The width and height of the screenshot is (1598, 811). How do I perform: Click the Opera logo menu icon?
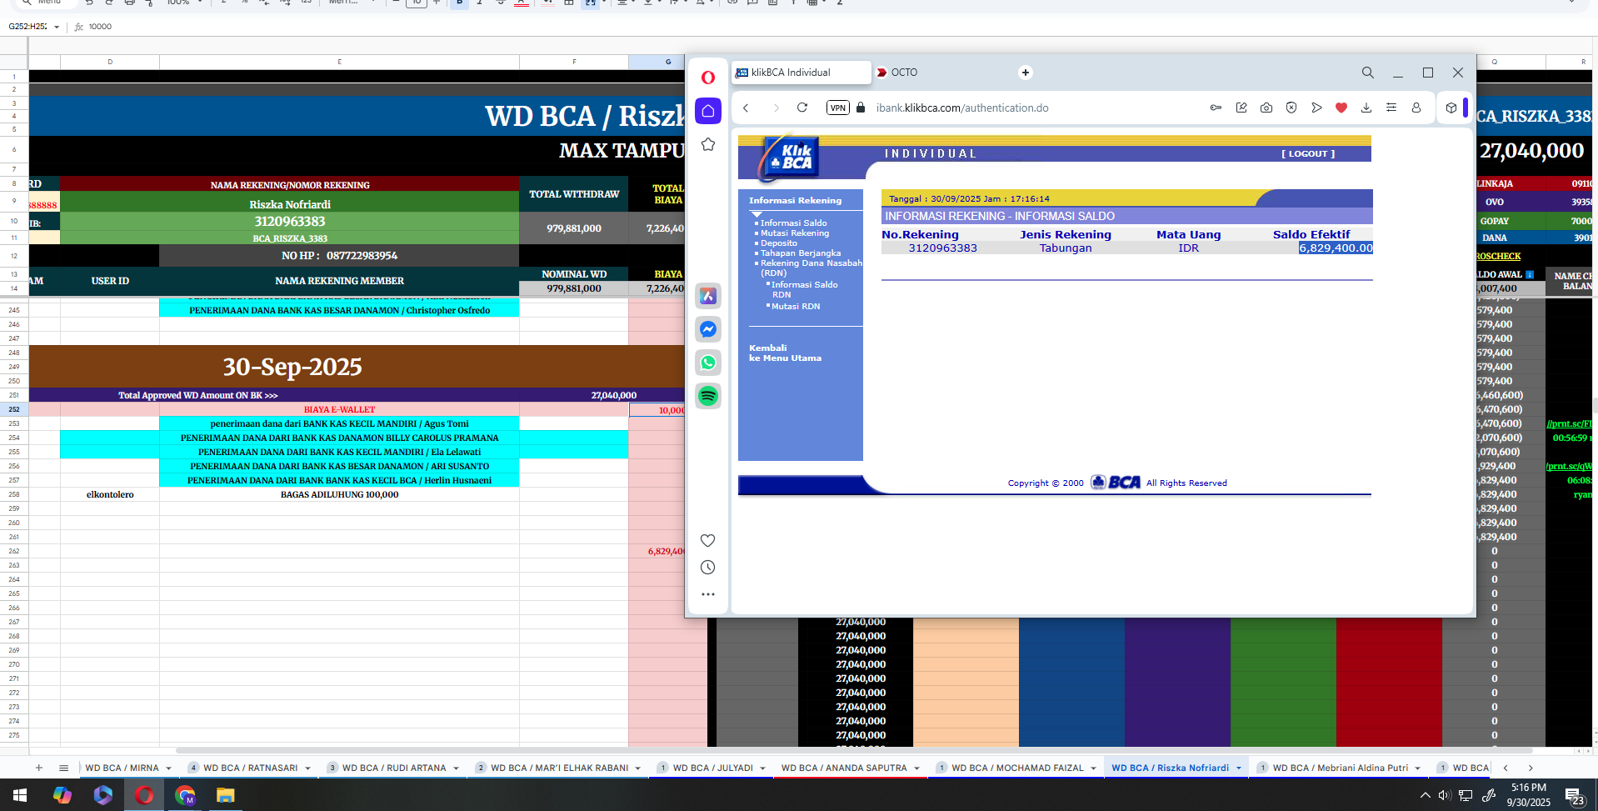tap(707, 78)
